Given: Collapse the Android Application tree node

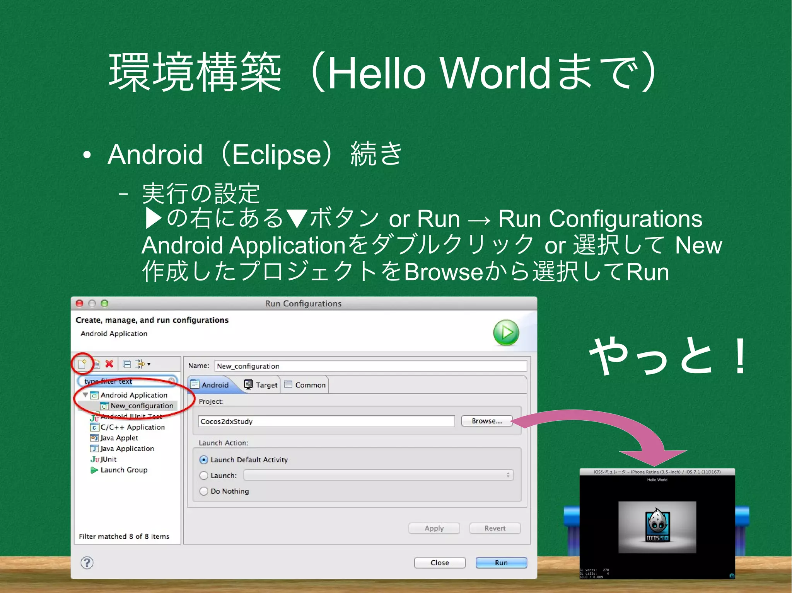Looking at the screenshot, I should (85, 395).
